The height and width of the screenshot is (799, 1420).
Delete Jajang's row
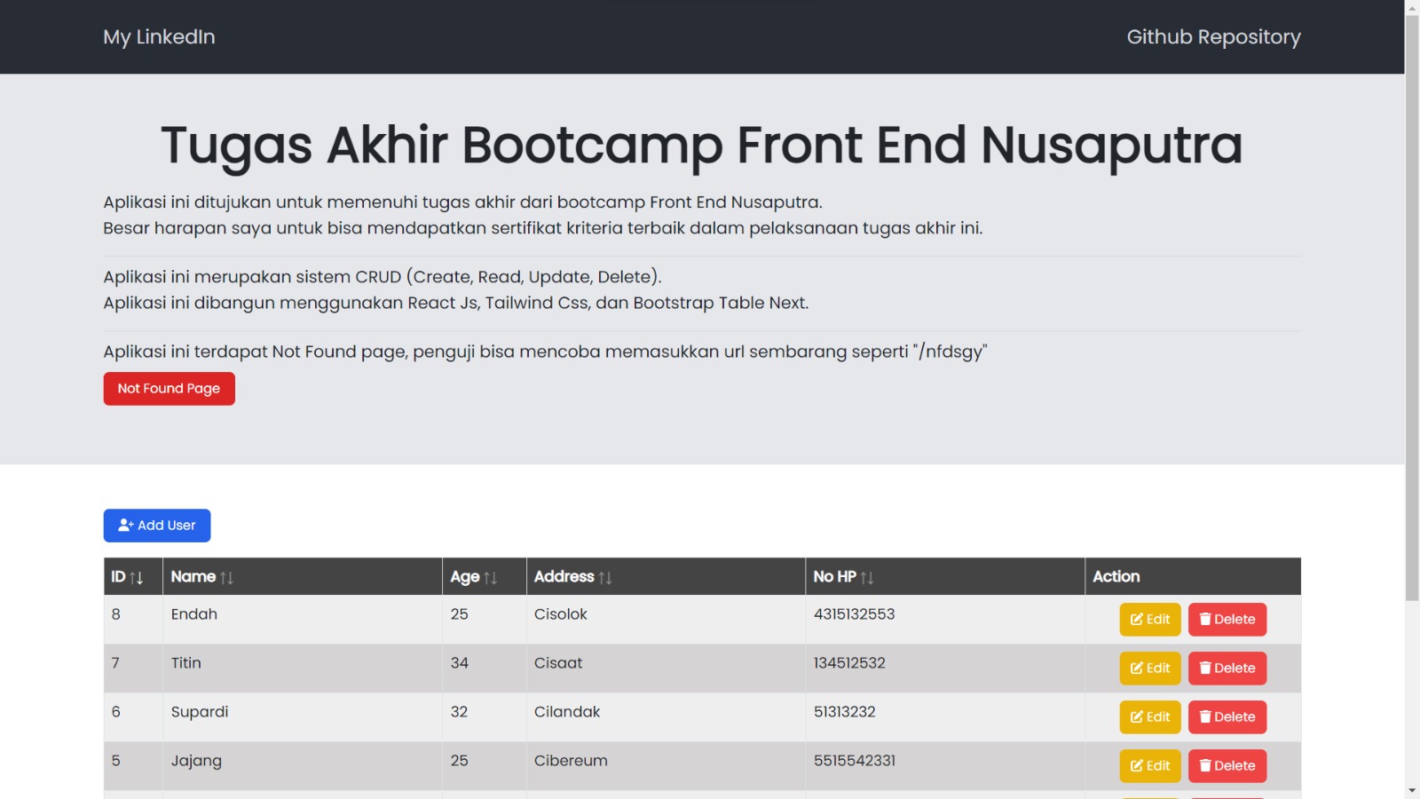(1227, 766)
